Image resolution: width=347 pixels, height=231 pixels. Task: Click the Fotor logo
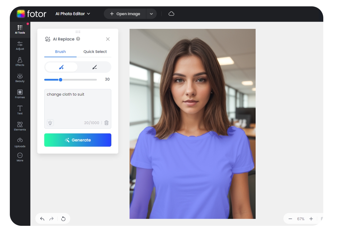coord(32,14)
